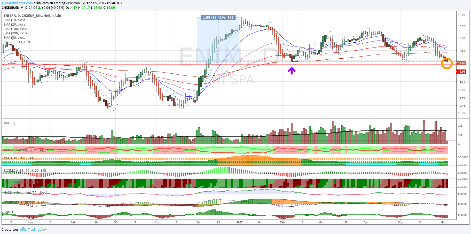This screenshot has width=471, height=234.
Task: Click the Set label on time axis
Action: click(x=73, y=222)
